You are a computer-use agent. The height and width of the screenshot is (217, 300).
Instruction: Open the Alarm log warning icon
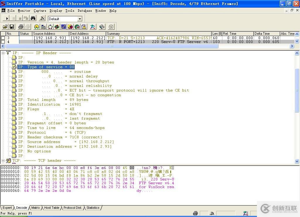[x=84, y=27]
